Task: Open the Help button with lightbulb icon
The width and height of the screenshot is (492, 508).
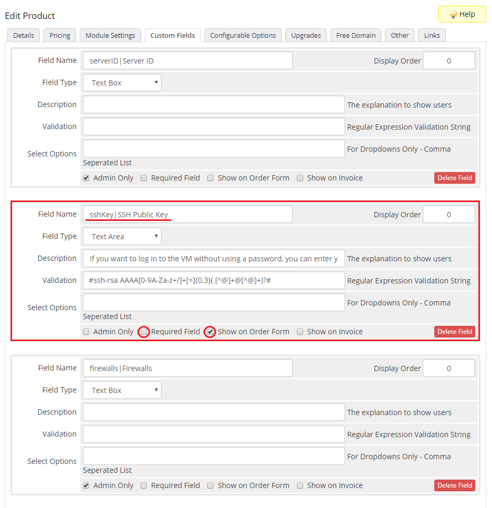Action: [462, 14]
